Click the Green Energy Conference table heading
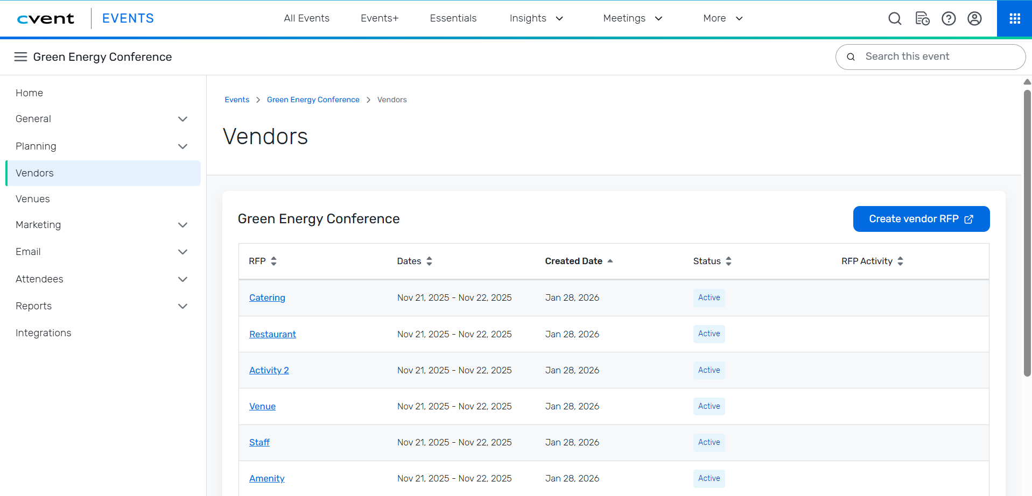Screen dimensions: 1032x496 click(x=319, y=219)
